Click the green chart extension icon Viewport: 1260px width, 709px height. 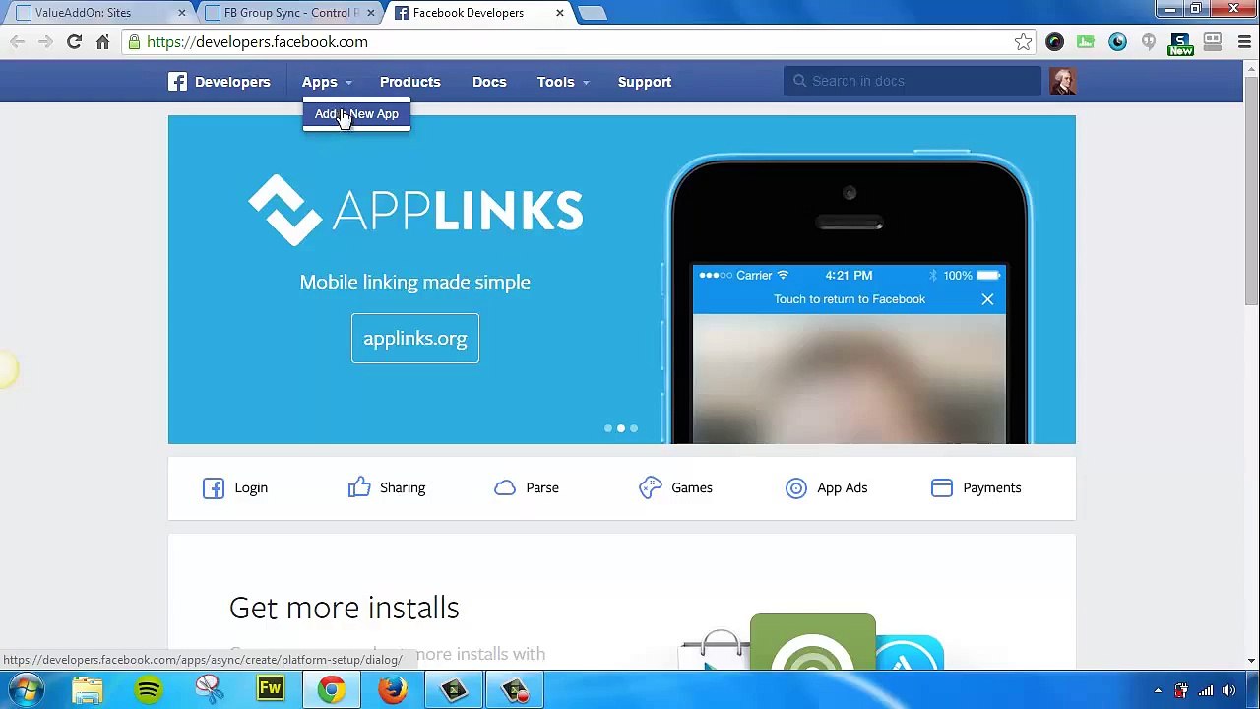point(1086,42)
